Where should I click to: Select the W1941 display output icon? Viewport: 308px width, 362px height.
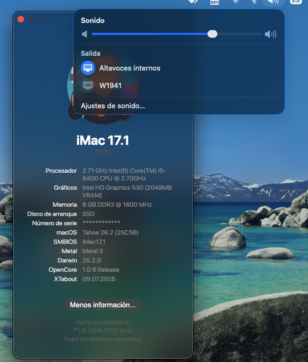tap(88, 85)
